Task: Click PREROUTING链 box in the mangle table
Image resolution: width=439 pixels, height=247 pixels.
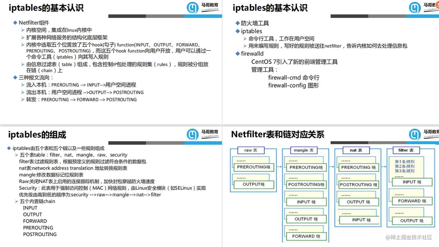Action: [x=306, y=167]
